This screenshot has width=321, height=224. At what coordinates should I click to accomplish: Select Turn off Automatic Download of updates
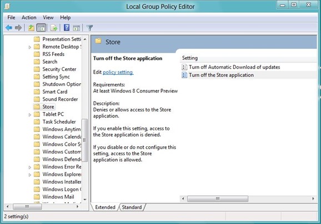[234, 67]
